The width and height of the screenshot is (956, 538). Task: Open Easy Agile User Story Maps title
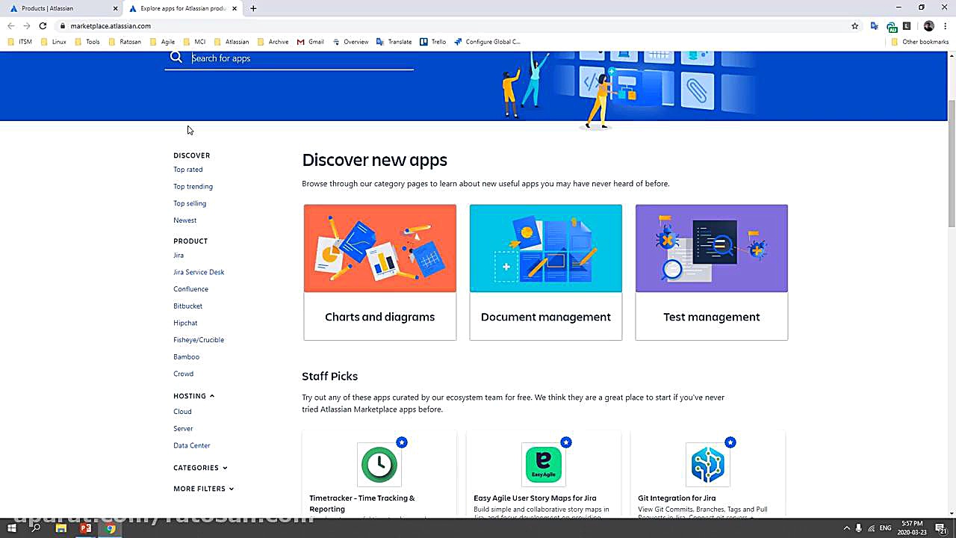pyautogui.click(x=535, y=498)
